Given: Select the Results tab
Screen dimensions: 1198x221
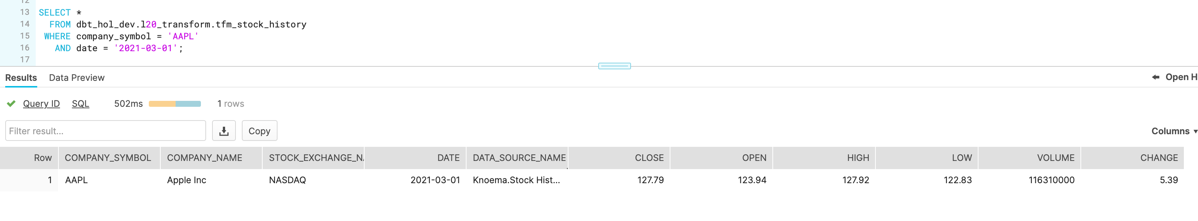Looking at the screenshot, I should [x=21, y=77].
